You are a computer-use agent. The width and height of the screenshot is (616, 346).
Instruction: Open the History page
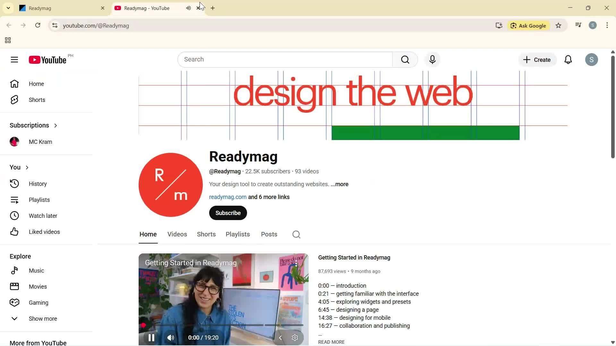[38, 184]
